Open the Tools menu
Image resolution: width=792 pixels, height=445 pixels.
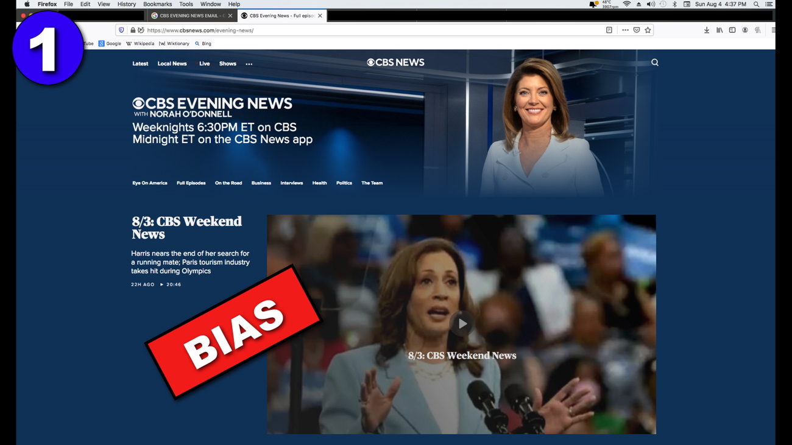point(186,4)
